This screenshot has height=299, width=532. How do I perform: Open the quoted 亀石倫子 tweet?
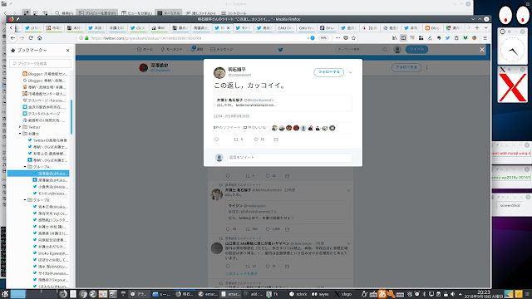[283, 103]
